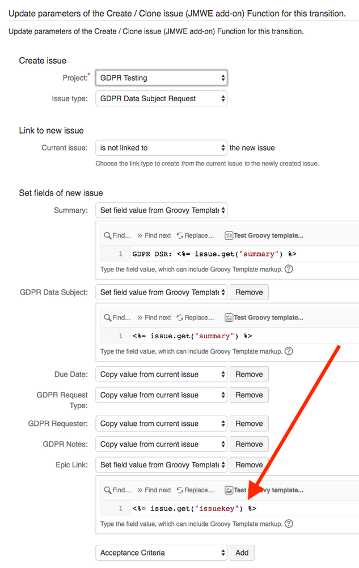Open the Acceptance Criteria field selector dropdown
This screenshot has width=359, height=568.
tap(161, 553)
